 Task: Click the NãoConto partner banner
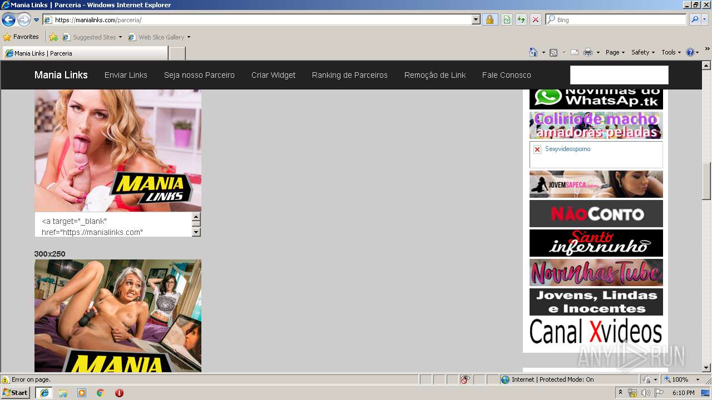(596, 214)
